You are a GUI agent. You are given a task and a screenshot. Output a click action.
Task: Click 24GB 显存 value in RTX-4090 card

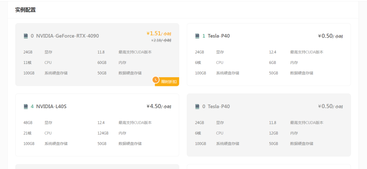28,52
